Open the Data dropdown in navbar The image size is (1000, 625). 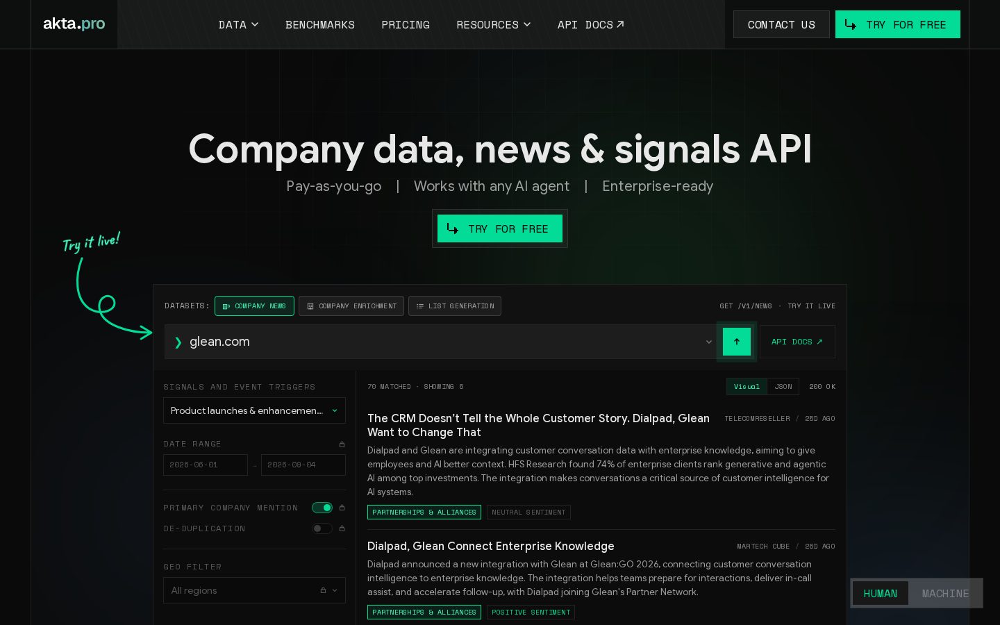pyautogui.click(x=238, y=24)
